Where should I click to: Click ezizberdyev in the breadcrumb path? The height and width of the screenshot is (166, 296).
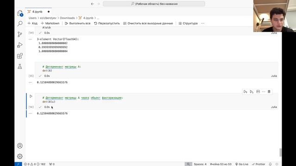coord(48,18)
